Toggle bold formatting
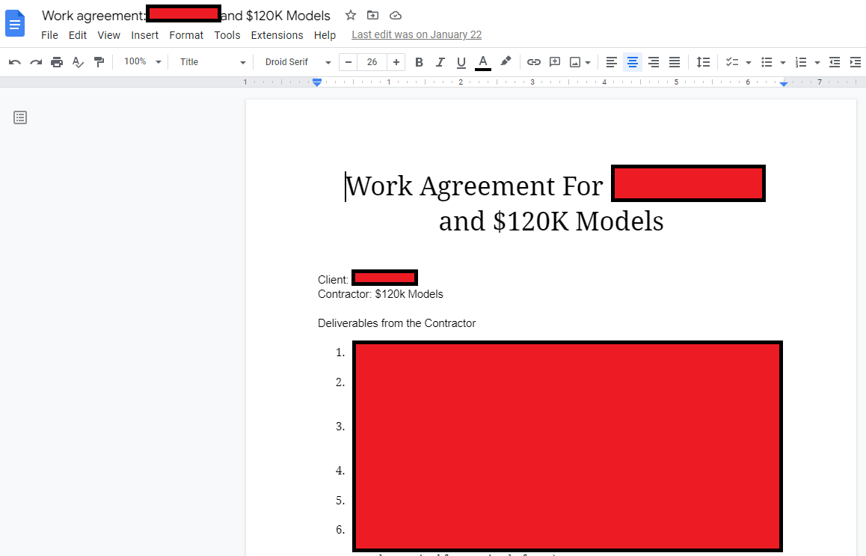The image size is (866, 556). pos(419,62)
